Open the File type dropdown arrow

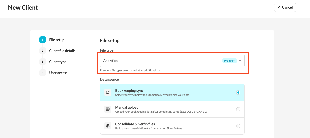[240, 61]
